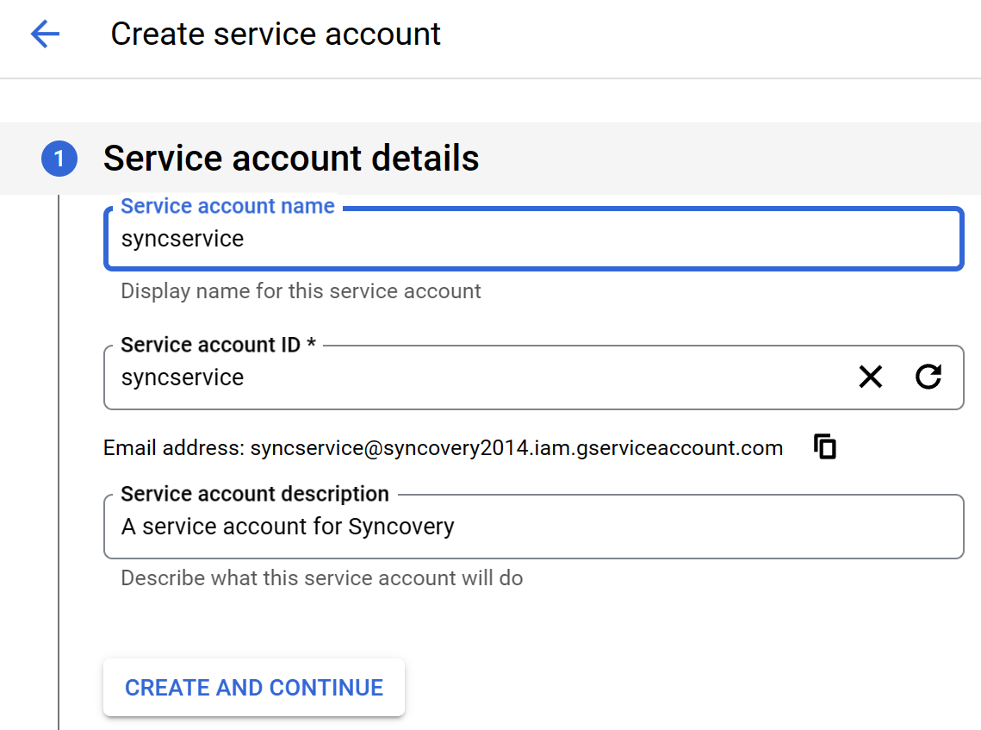This screenshot has height=730, width=981.
Task: Copy the service account email address
Action: (x=824, y=446)
